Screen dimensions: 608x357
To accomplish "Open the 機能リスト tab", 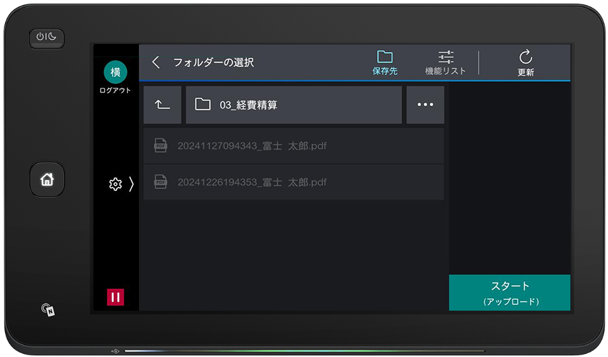I will click(445, 63).
